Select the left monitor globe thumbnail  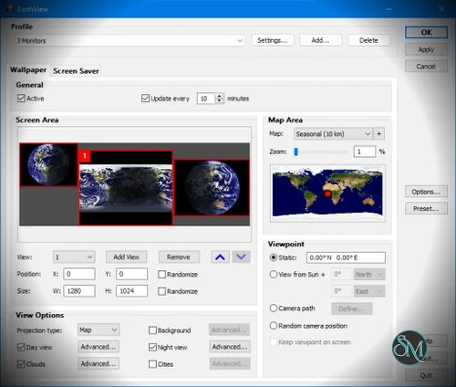click(48, 164)
